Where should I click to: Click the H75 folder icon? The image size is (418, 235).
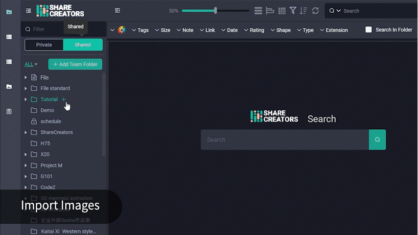pyautogui.click(x=34, y=143)
